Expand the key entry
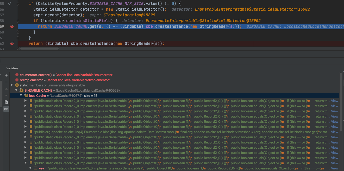This screenshot has width=344, height=171. [30, 168]
